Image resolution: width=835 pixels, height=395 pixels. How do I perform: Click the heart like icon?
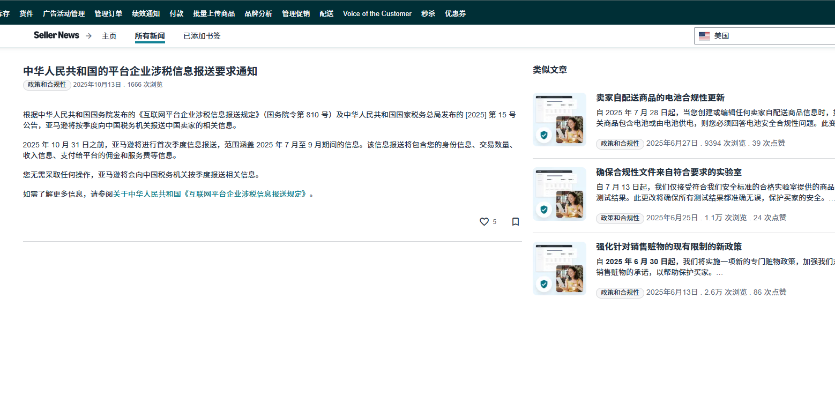pos(484,221)
